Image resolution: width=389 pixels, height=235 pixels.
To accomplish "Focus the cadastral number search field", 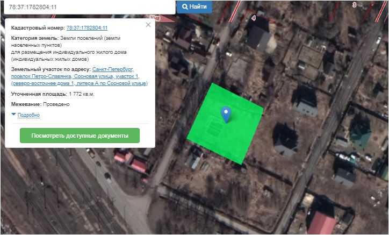I will (90, 7).
